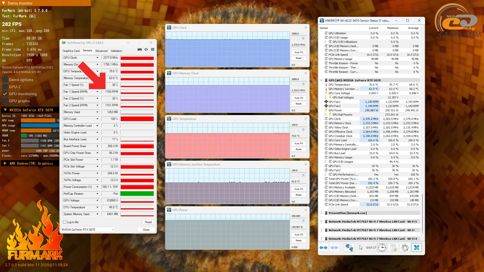Enable the Demo options checkbox

(5, 80)
